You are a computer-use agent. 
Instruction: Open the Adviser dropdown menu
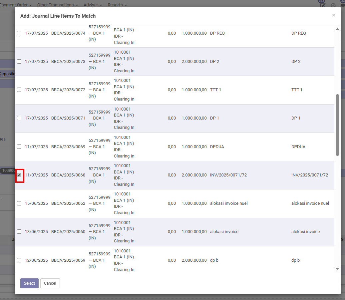coord(93,5)
